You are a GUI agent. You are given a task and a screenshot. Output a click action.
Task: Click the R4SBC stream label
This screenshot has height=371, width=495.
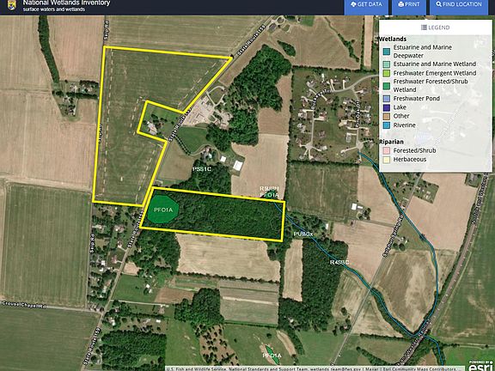click(x=339, y=262)
